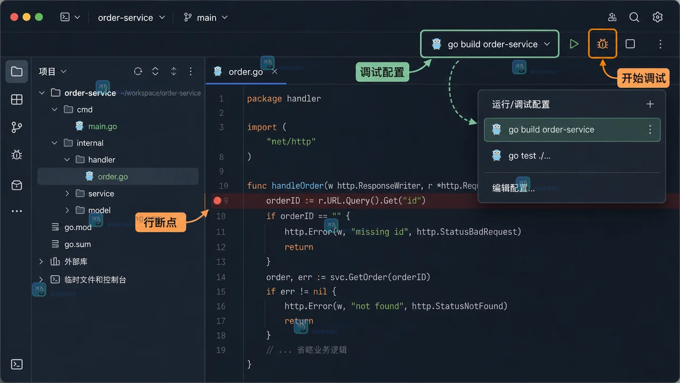Select go build order-service in configuration list
Screen dimensions: 680x383
click(572, 130)
